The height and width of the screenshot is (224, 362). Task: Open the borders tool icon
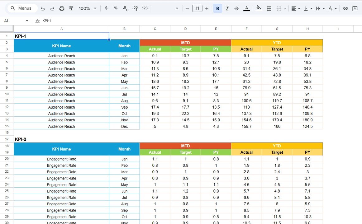[x=269, y=8]
